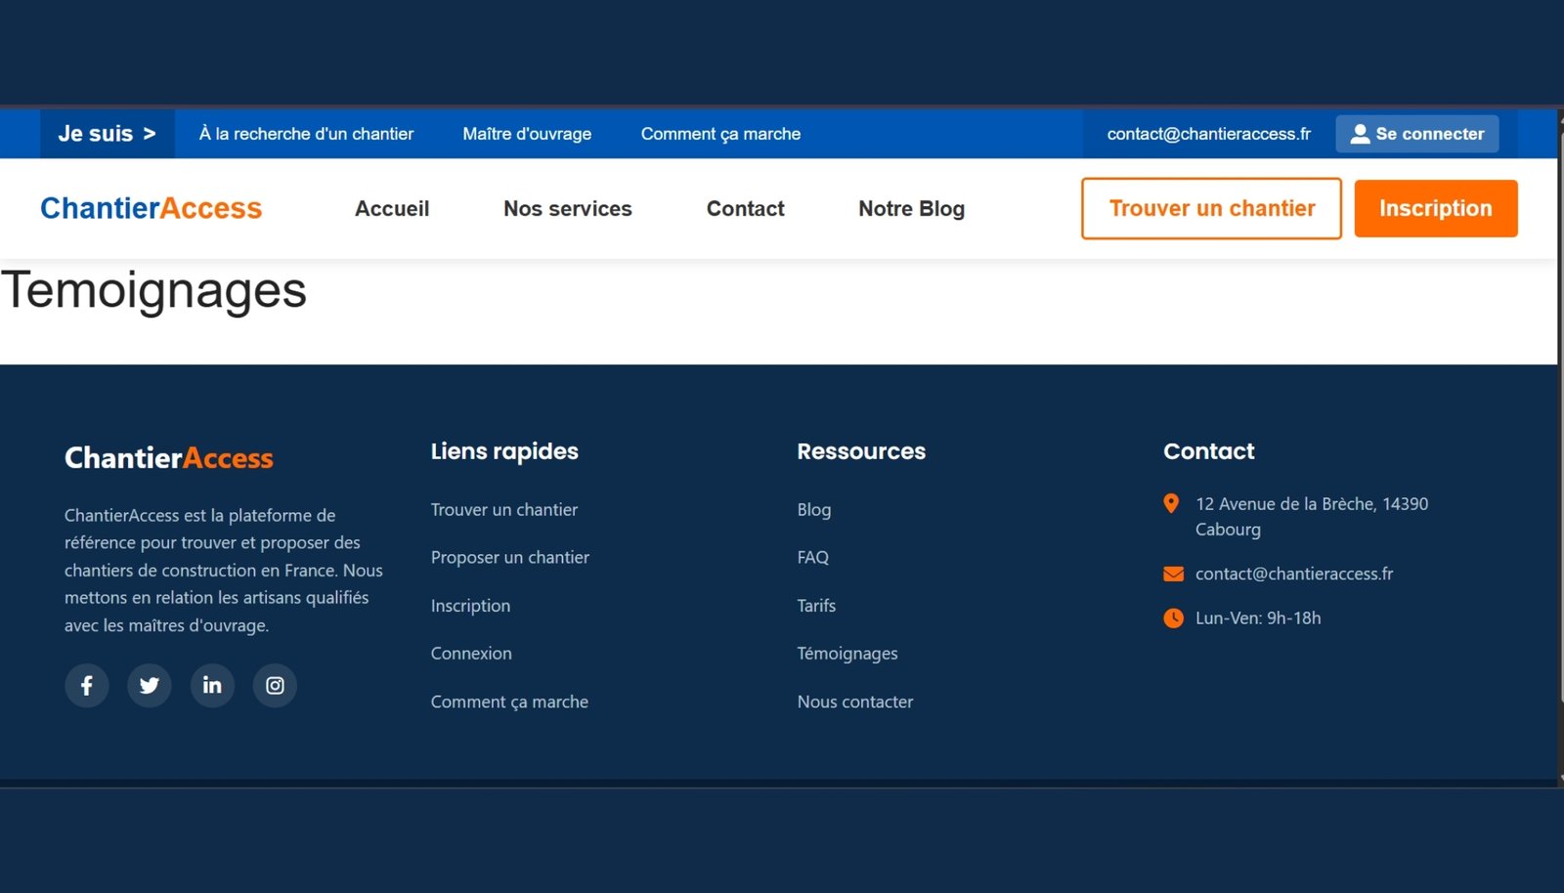Open the Instagram social icon
This screenshot has height=893, width=1564.
tap(275, 686)
